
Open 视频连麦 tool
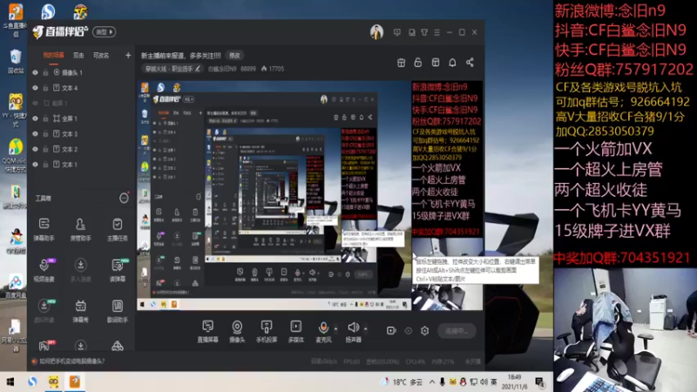pos(44,270)
